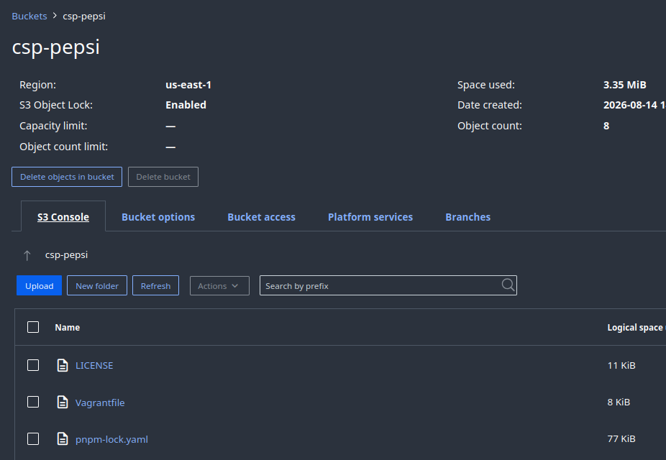Image resolution: width=666 pixels, height=460 pixels.
Task: Click the LICENSE file icon
Action: tap(63, 365)
